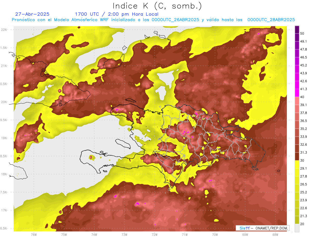Image resolution: width=309 pixels, height=238 pixels.
Task: Select dark brown legend swatch between 31.3 and 30
Action: (x=297, y=156)
